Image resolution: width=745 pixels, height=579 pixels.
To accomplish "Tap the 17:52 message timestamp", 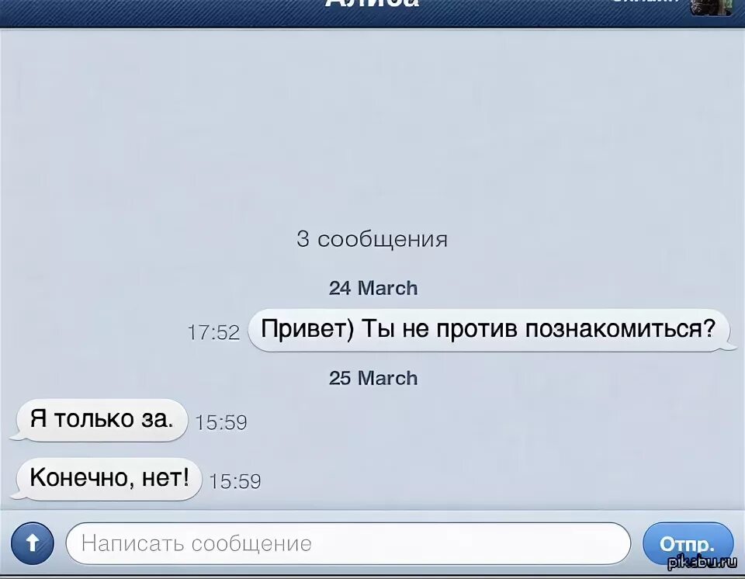I will [214, 332].
